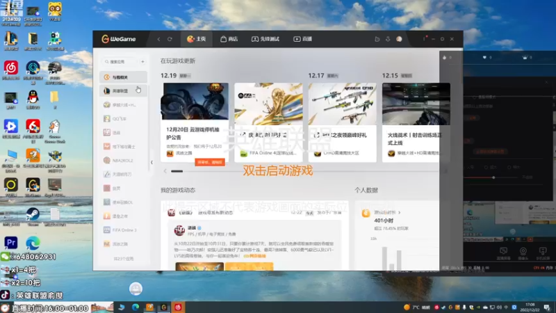Open the 逆战 game account avatar in feed
The width and height of the screenshot is (556, 313).
pyautogui.click(x=179, y=230)
